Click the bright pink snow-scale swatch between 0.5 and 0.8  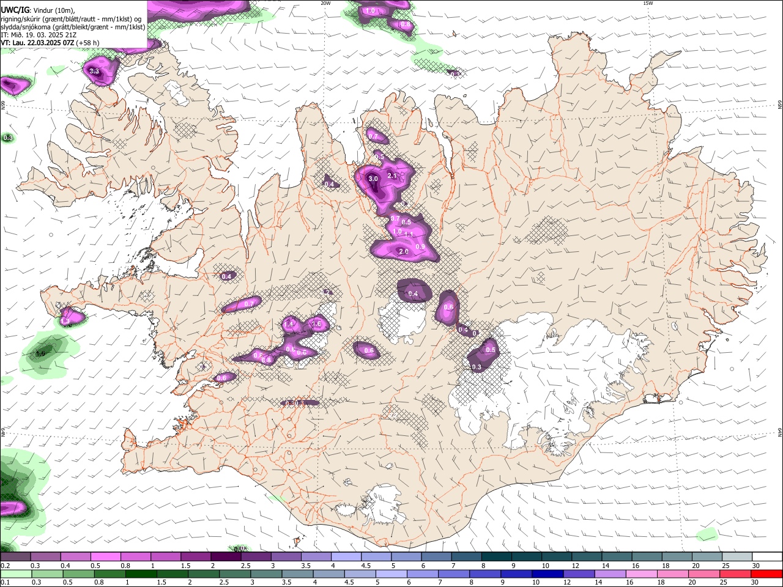click(105, 557)
